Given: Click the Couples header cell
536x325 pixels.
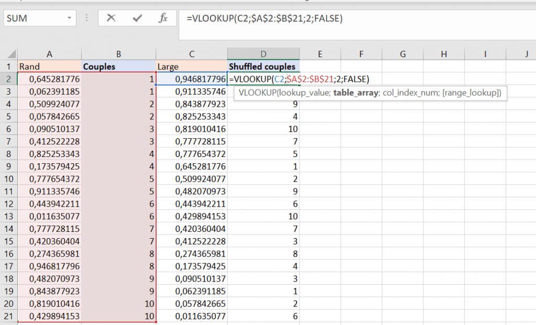Looking at the screenshot, I should [119, 66].
